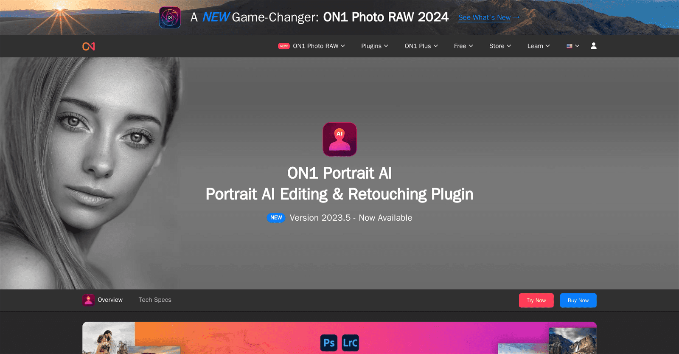Switch to the Tech Specs tab
The height and width of the screenshot is (354, 679).
155,300
